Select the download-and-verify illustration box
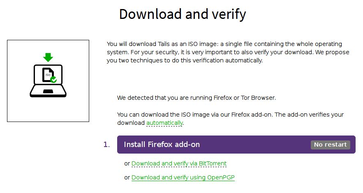 coord(48,81)
